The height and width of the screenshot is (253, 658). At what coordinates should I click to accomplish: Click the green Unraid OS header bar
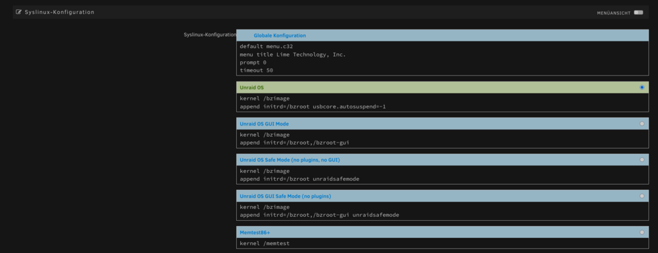click(x=442, y=87)
